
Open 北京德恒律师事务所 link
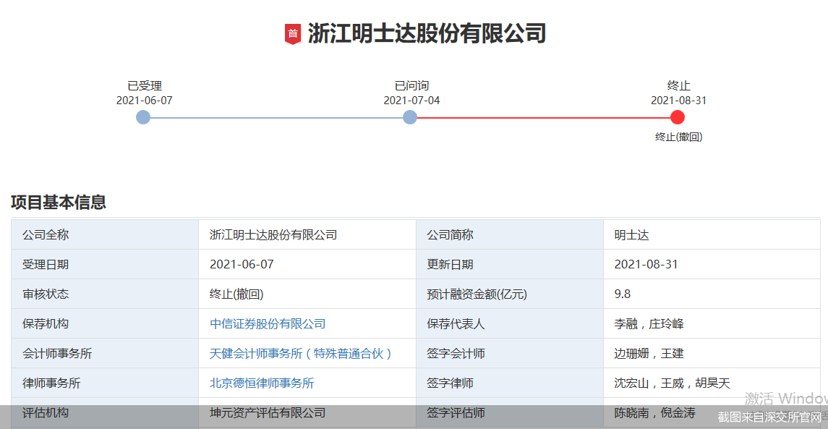click(262, 383)
